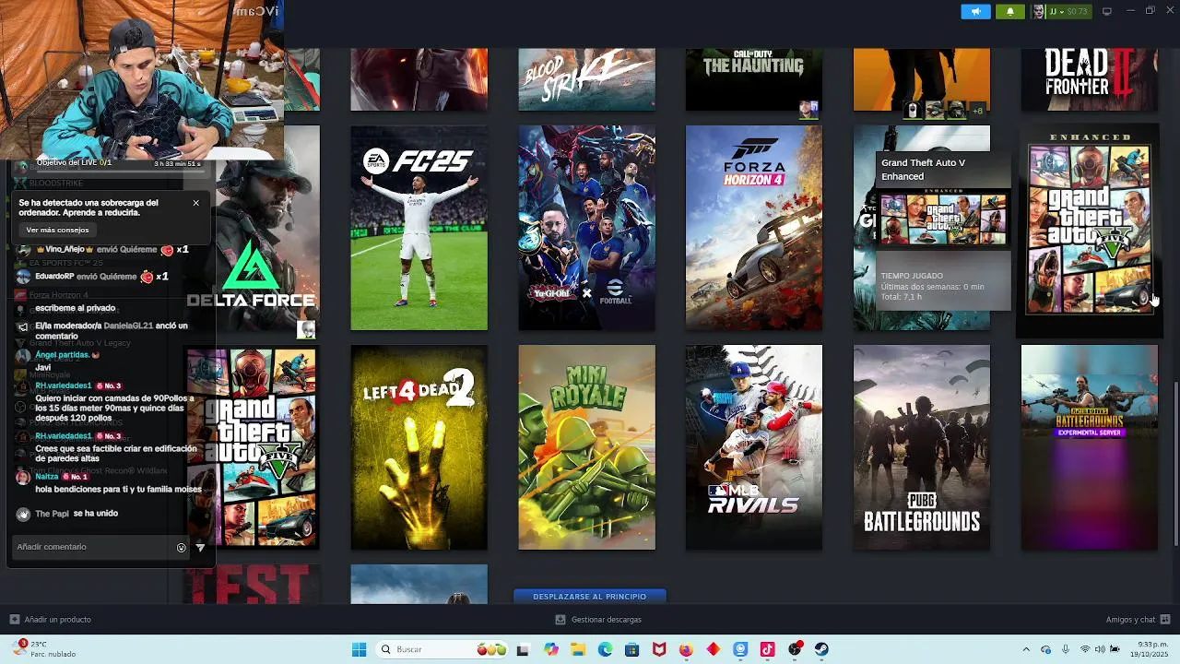
Task: Open the green notifications bell
Action: coord(1010,11)
